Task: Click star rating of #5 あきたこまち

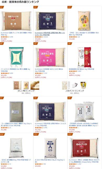Action: click(x=39, y=73)
